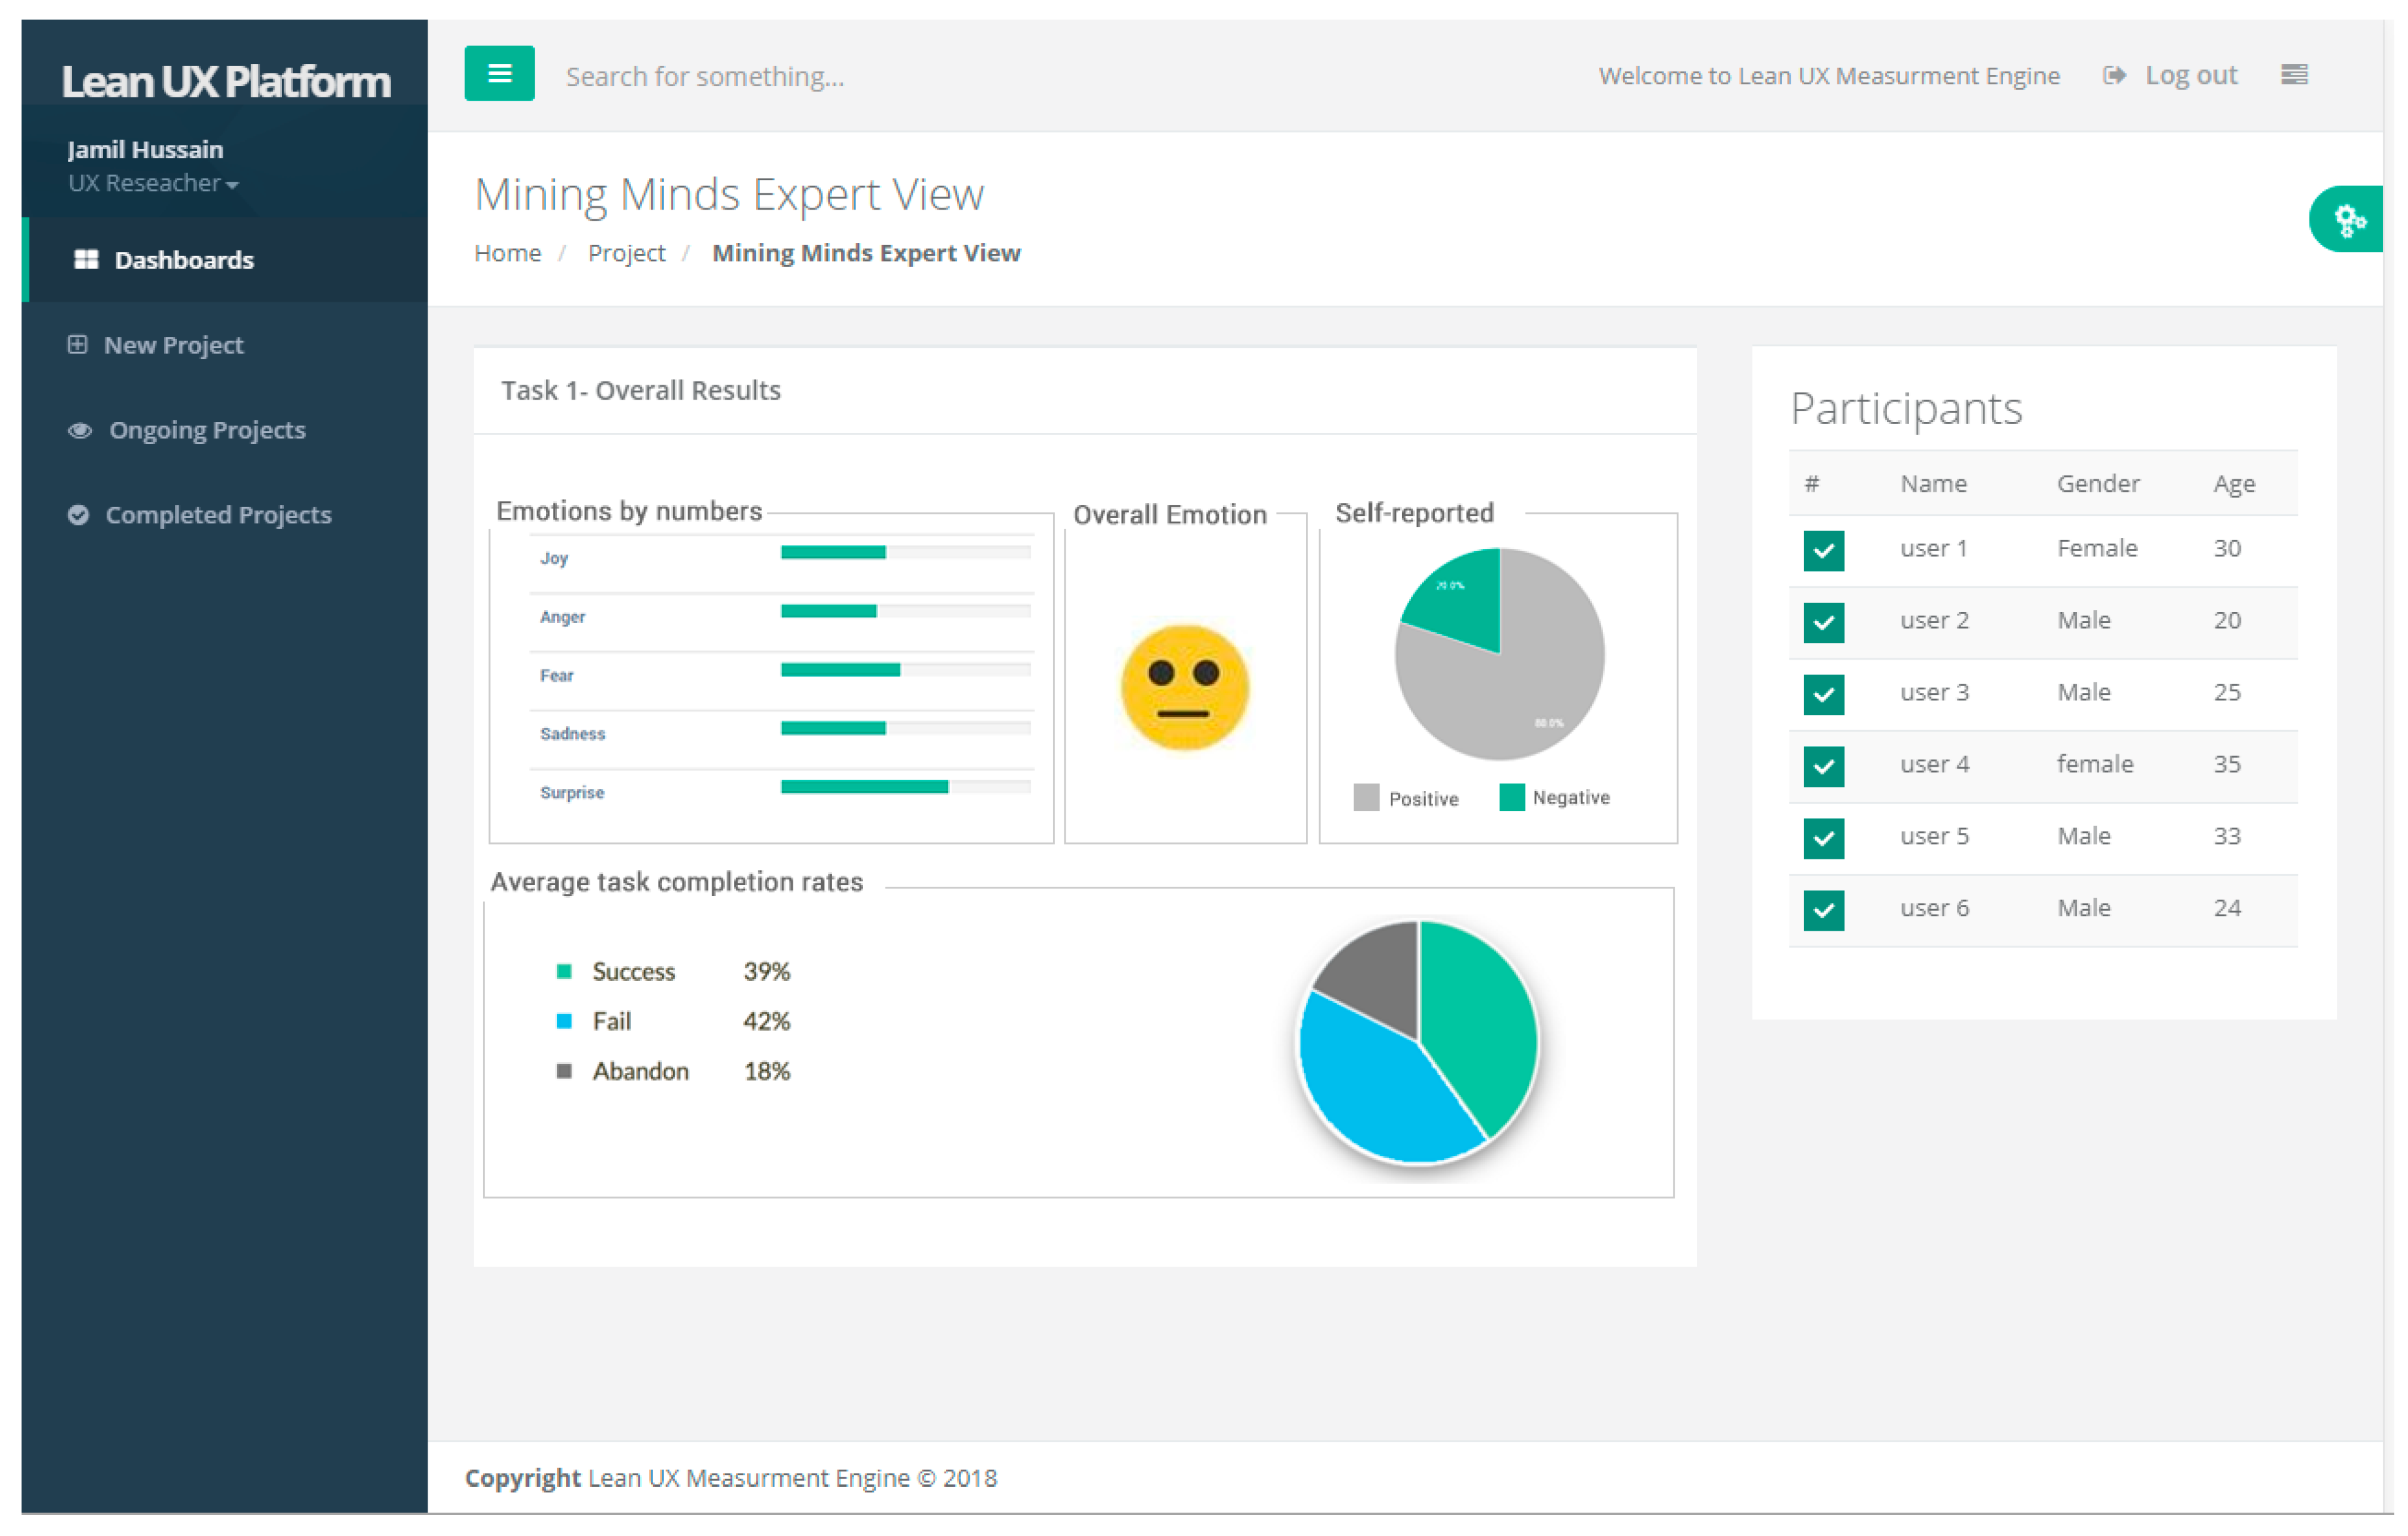The image size is (2408, 1536).
Task: Click the 'user 6' name cell
Action: [x=1934, y=909]
